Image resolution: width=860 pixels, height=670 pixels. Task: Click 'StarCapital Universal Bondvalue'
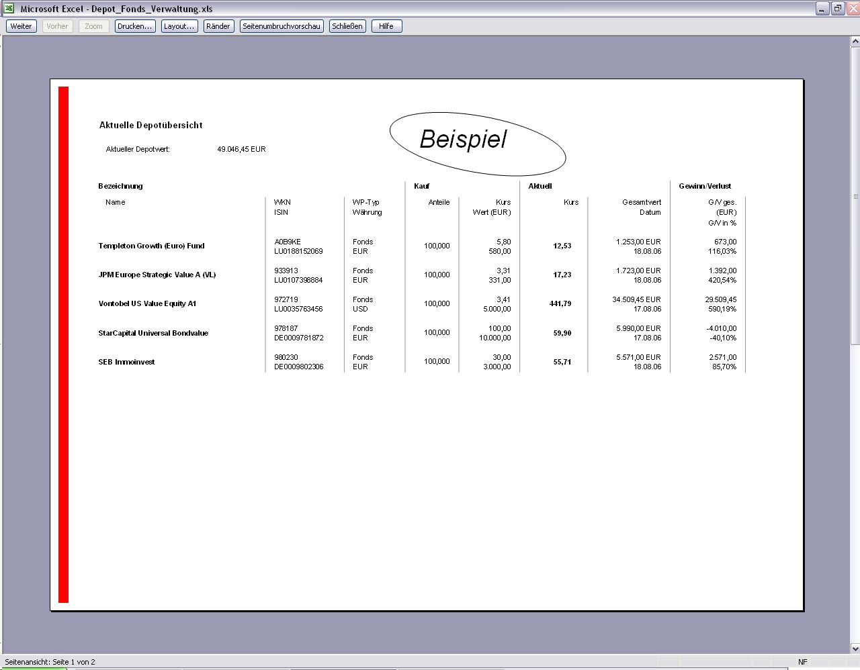[153, 333]
